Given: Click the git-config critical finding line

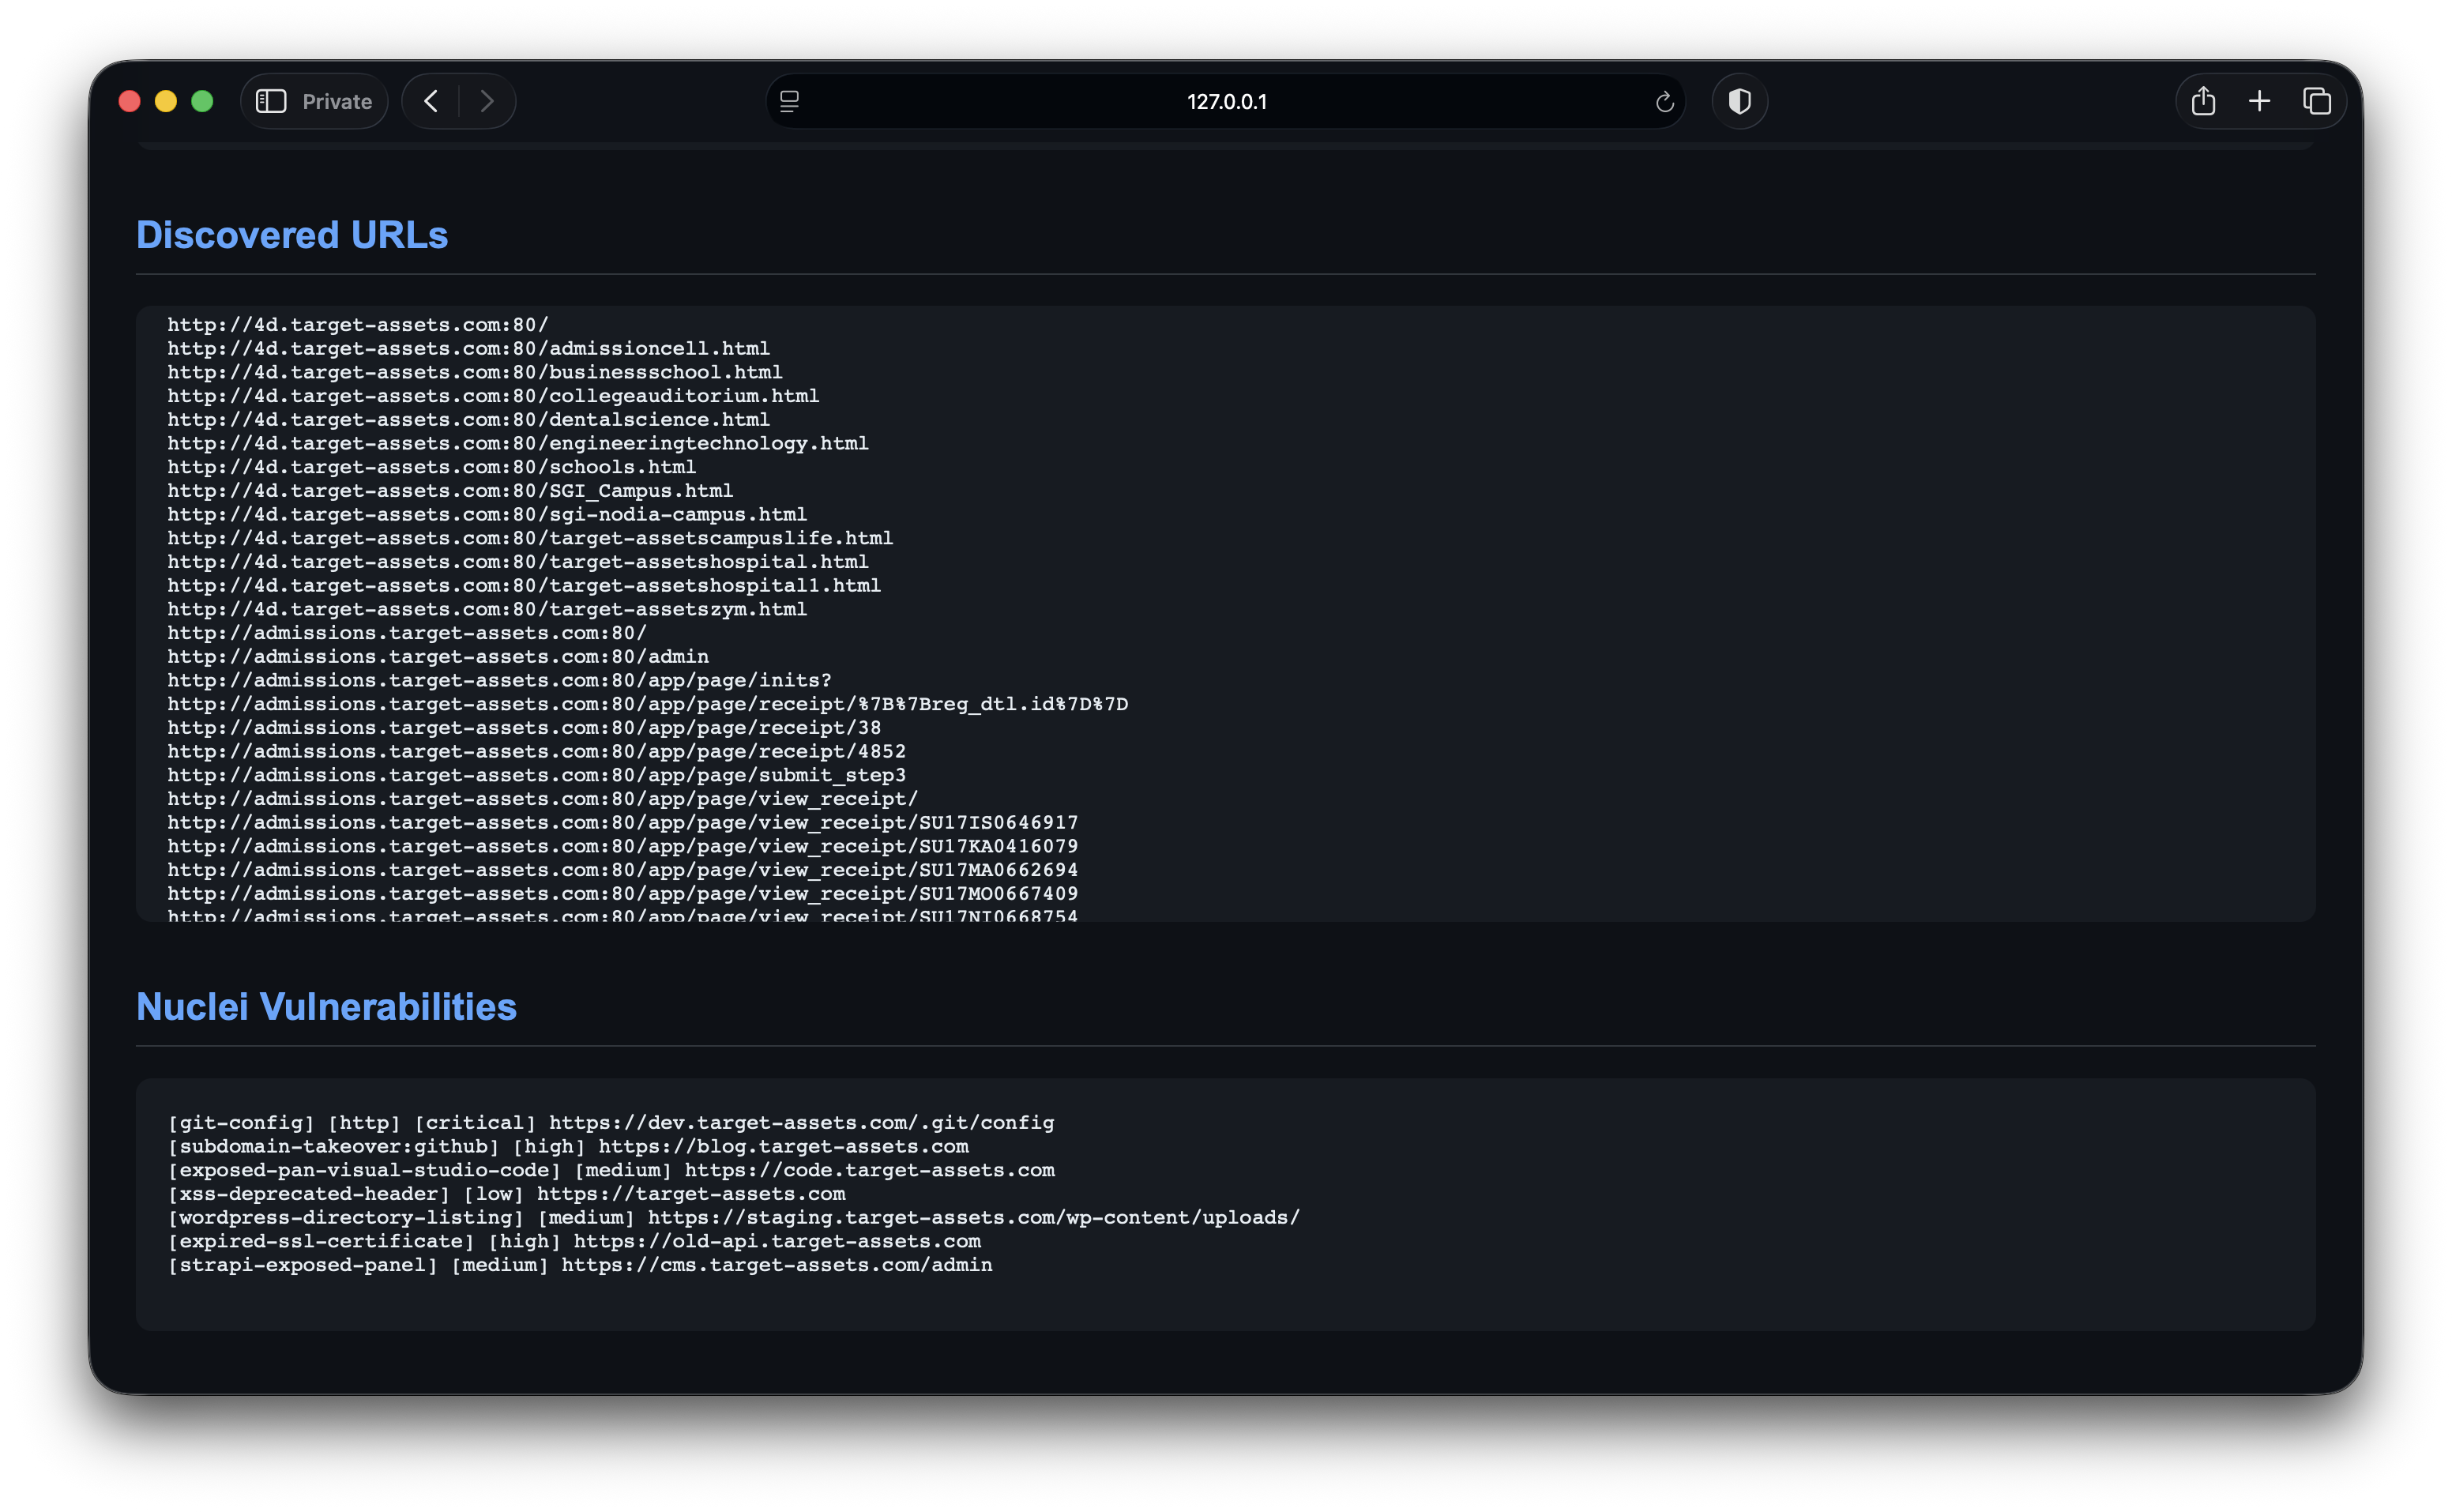Looking at the screenshot, I should 610,1123.
